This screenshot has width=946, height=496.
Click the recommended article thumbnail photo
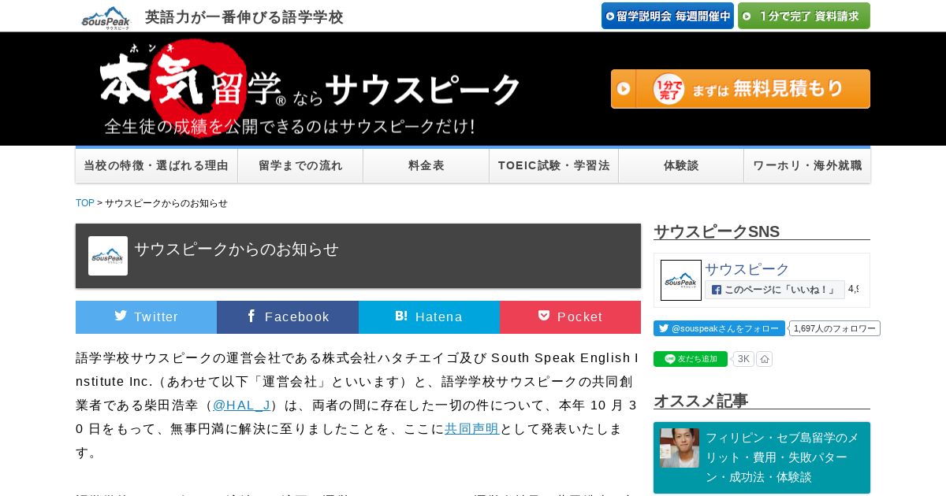tap(680, 448)
